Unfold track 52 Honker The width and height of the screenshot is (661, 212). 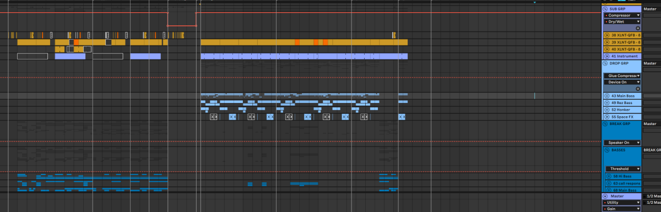(x=607, y=109)
